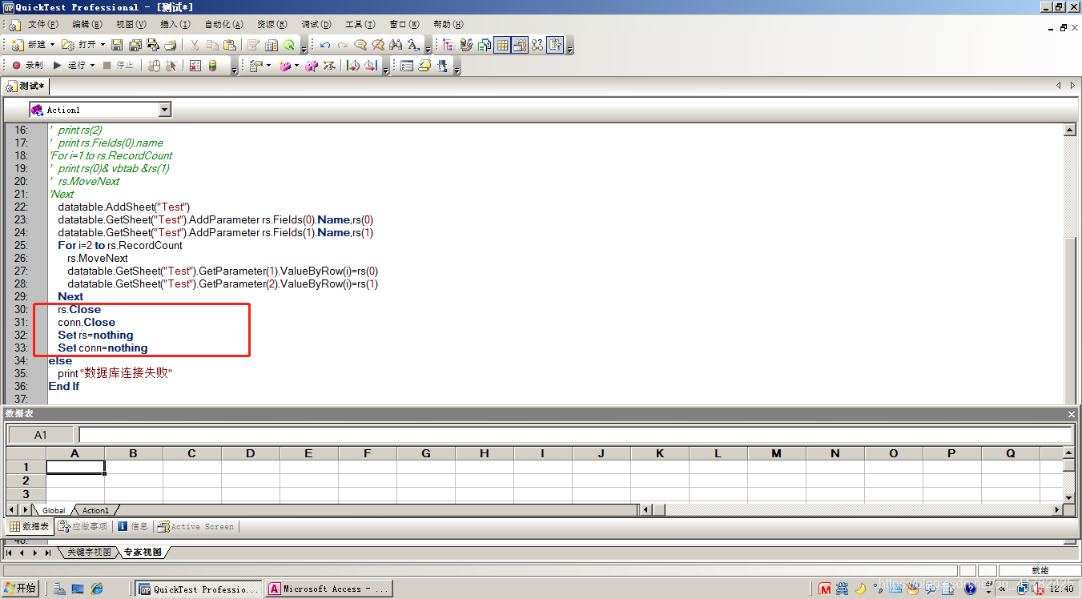Click the 新建 New button
This screenshot has width=1082, height=599.
(30, 45)
